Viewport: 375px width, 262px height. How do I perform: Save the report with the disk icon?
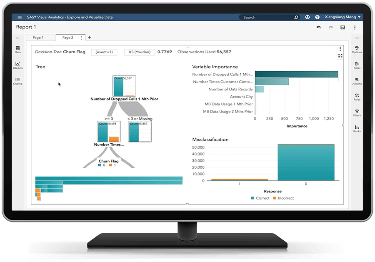pos(342,27)
